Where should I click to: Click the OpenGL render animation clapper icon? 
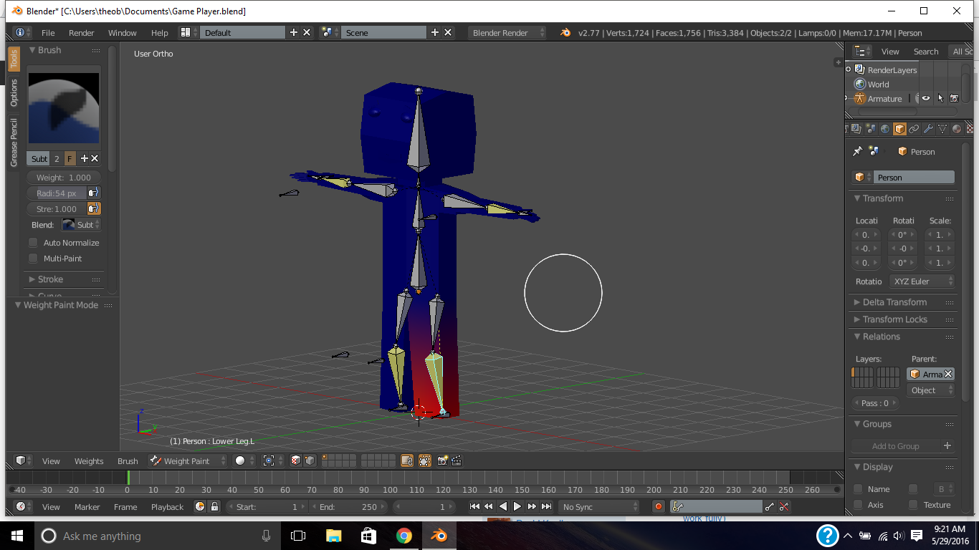coord(457,460)
